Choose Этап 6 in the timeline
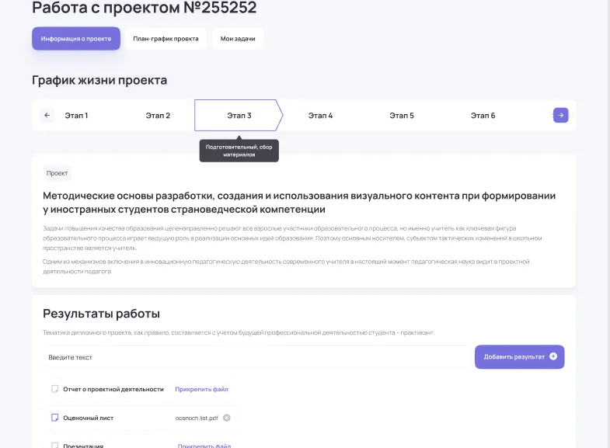This screenshot has height=448, width=610. (483, 116)
